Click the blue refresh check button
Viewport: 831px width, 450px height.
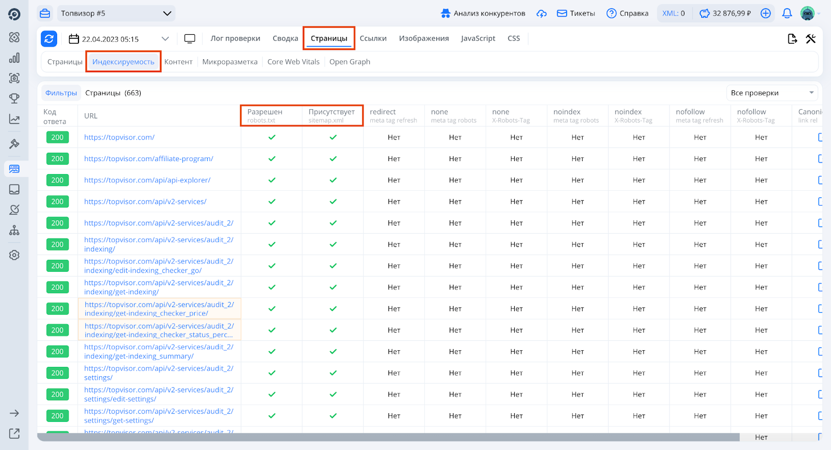(49, 38)
